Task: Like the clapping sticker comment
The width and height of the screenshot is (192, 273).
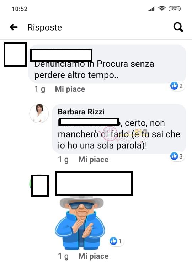Action: (94, 256)
